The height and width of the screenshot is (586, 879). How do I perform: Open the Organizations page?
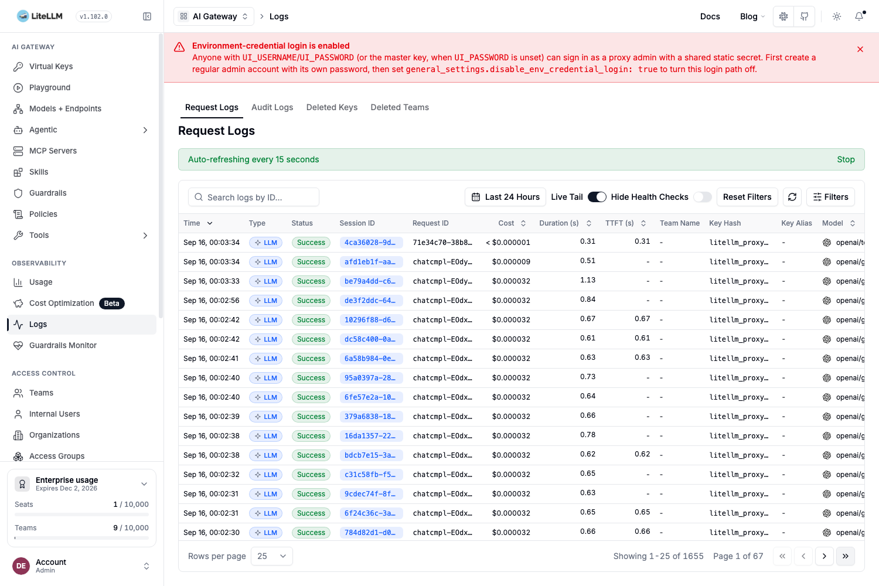81,435
